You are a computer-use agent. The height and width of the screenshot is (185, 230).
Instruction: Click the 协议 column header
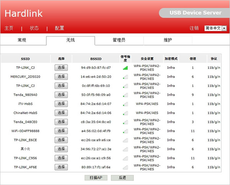tap(214, 59)
